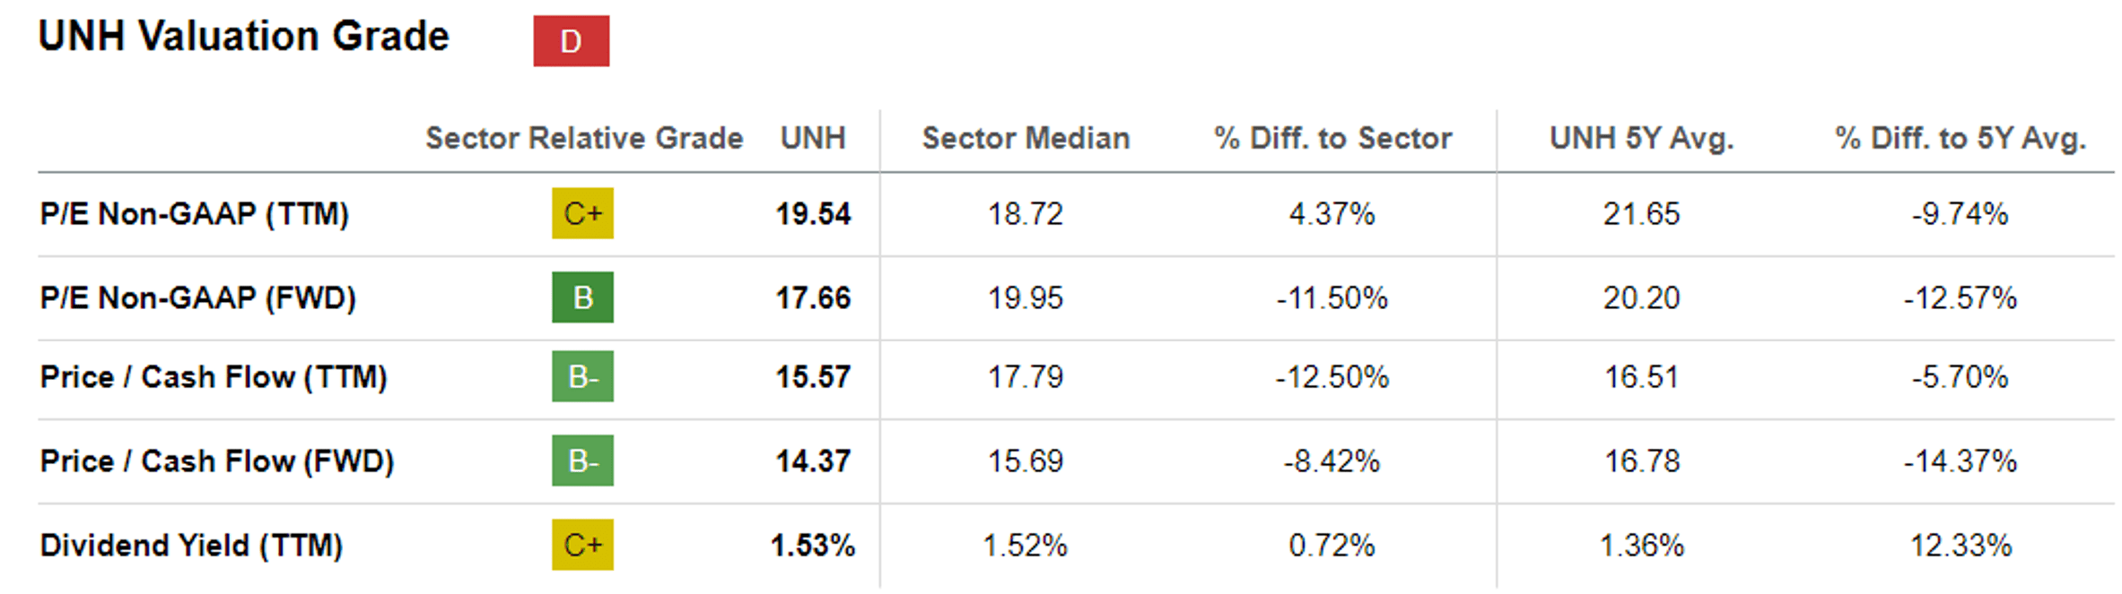Click the red D valuation grade badge
Screen dimensions: 2122x594
pyautogui.click(x=571, y=41)
